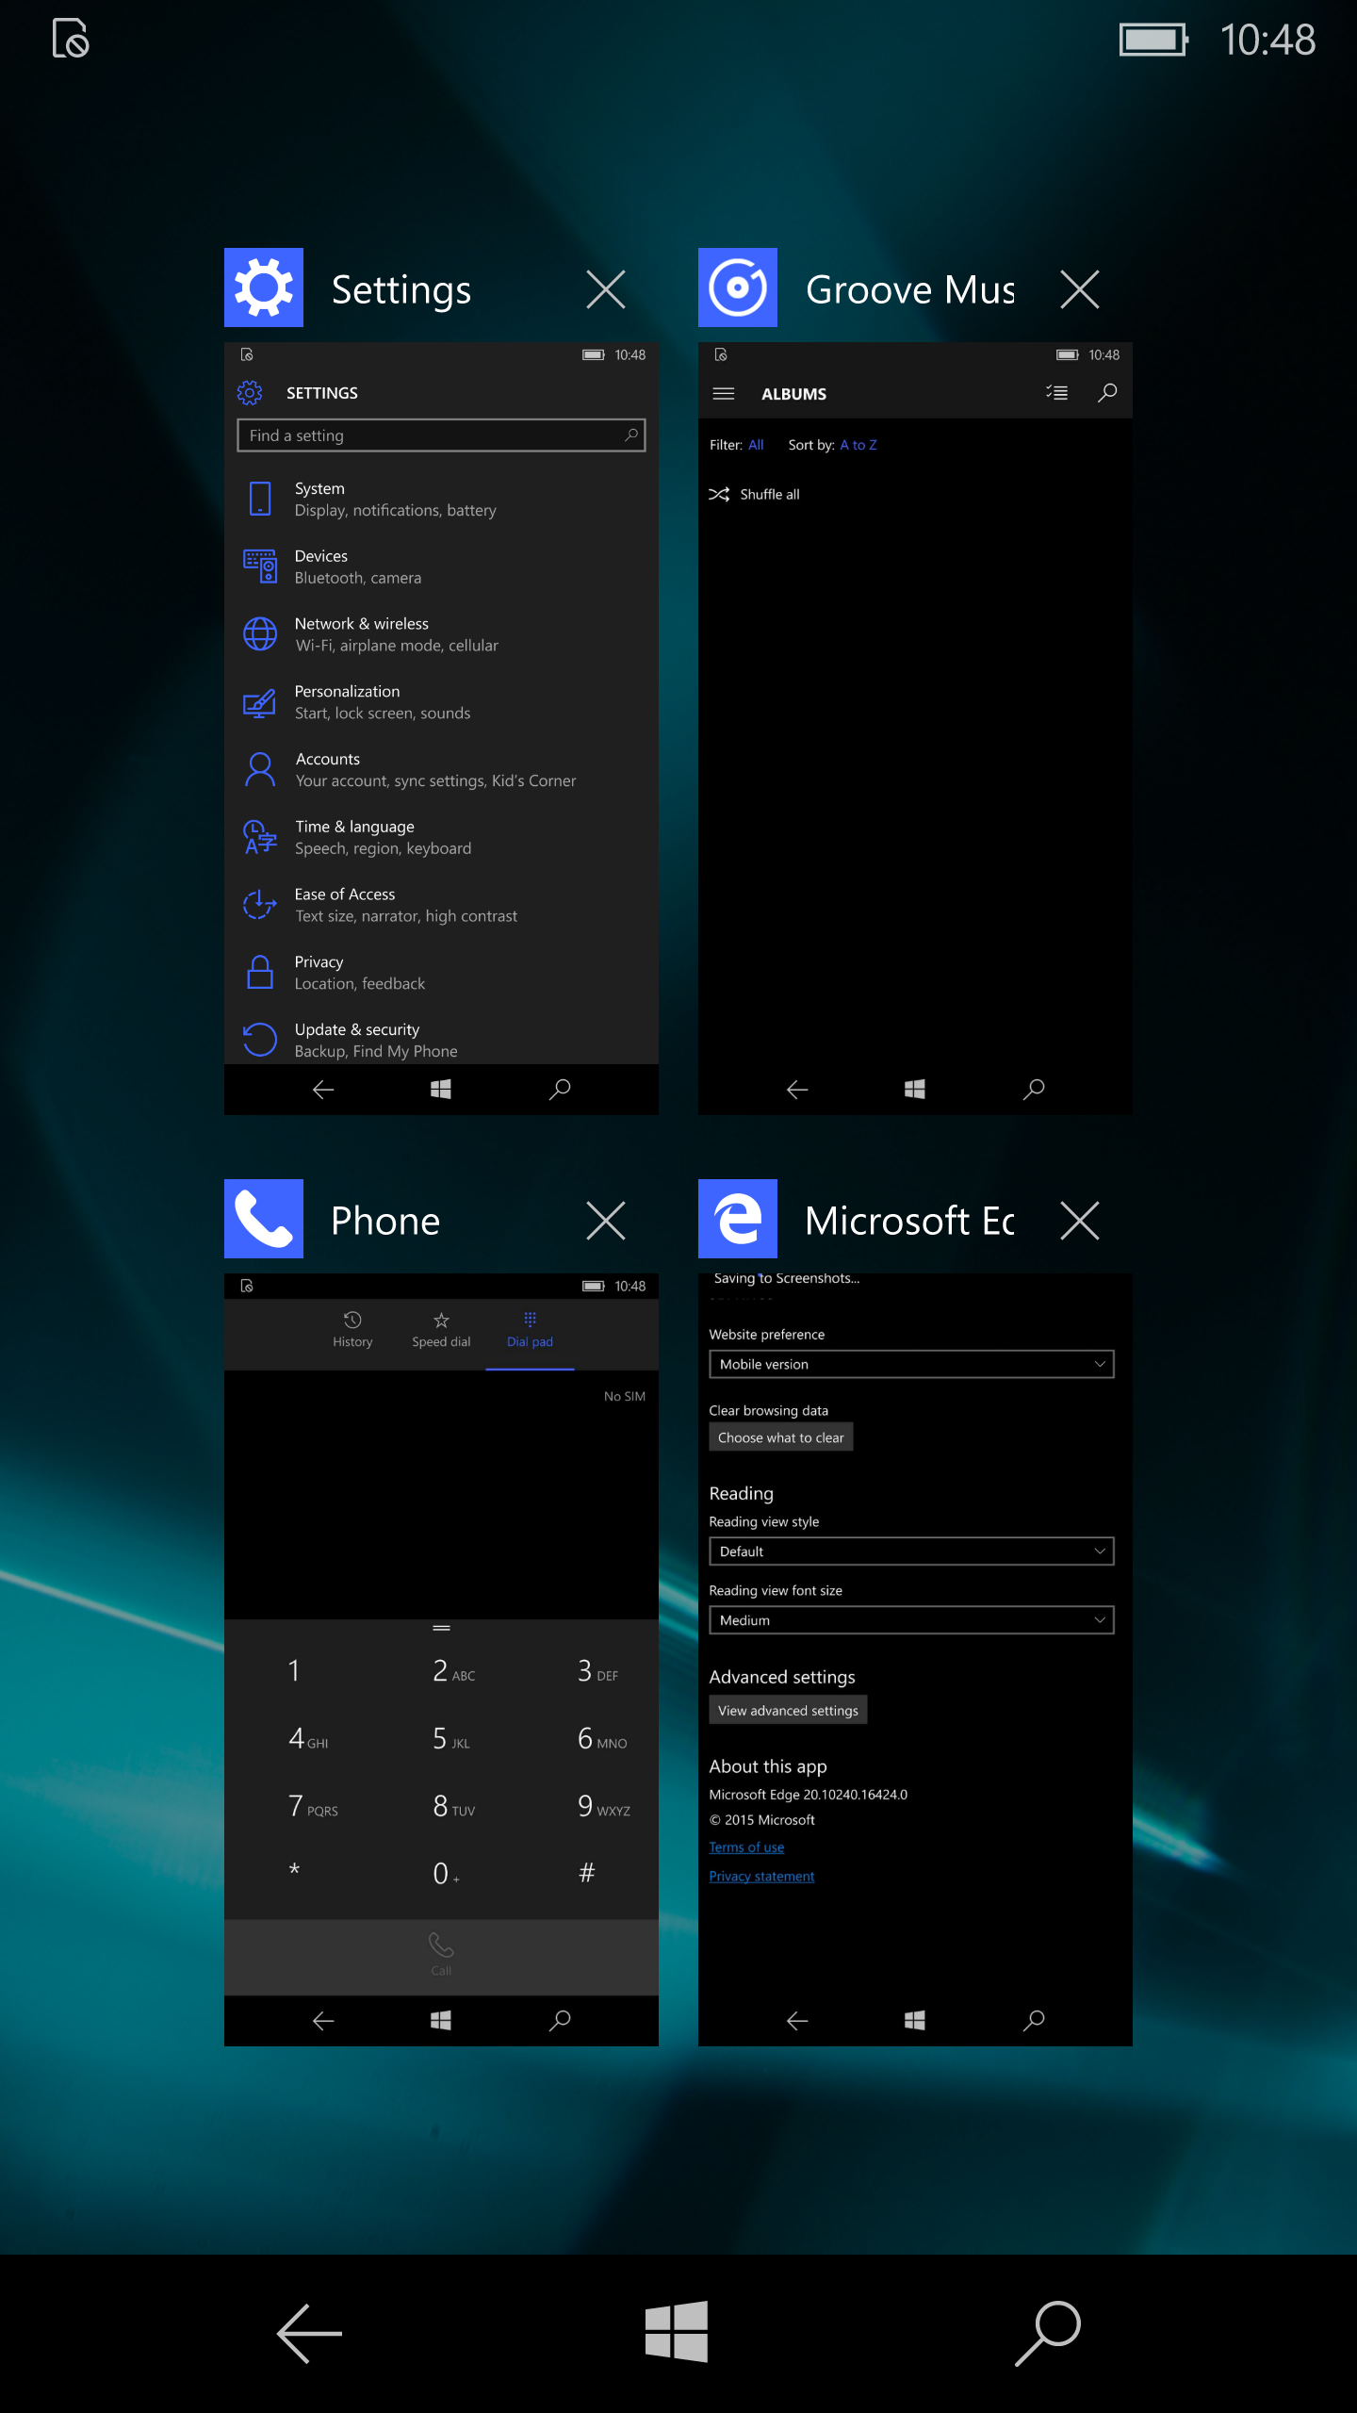Screen dimensions: 1357x2413
Task: Tap the Settings card back arrow
Action: coord(323,1090)
